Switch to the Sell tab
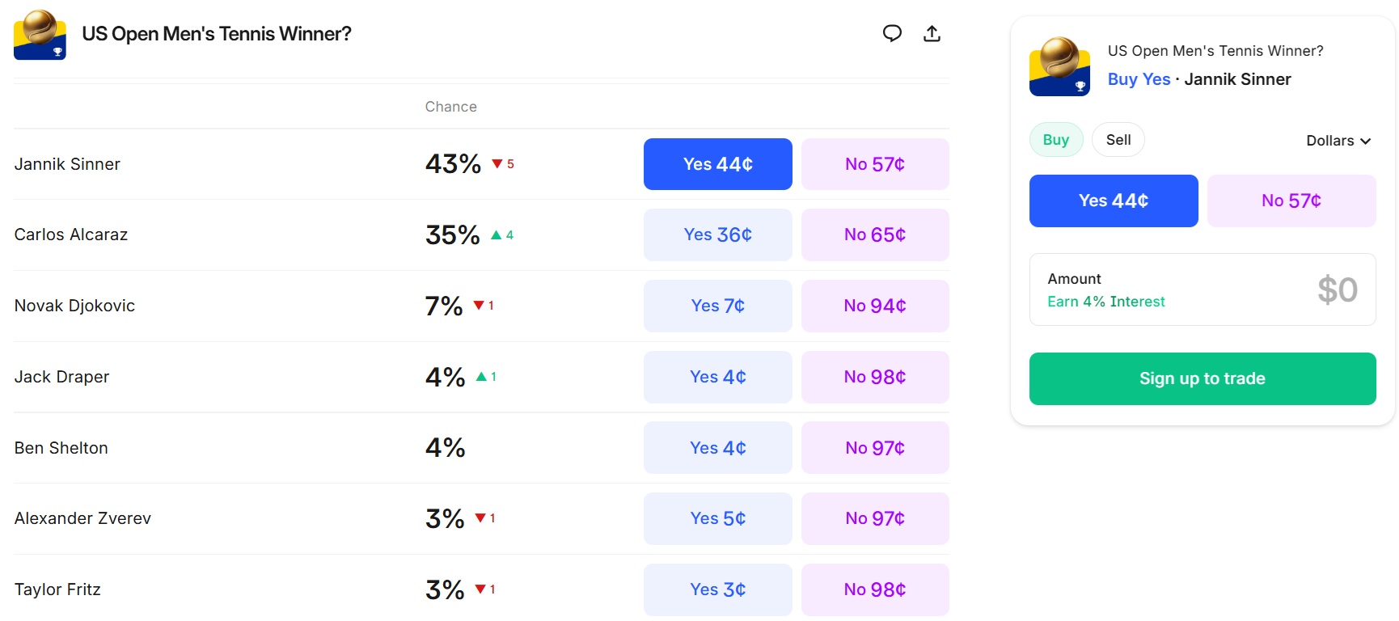Image resolution: width=1399 pixels, height=621 pixels. pos(1118,140)
